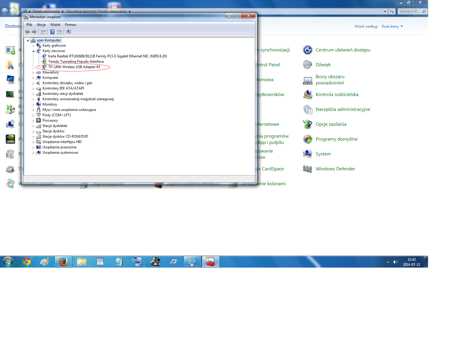Viewport: 459px width, 344px height.
Task: Open Windows Defender icon in Control Panel
Action: pyautogui.click(x=308, y=169)
